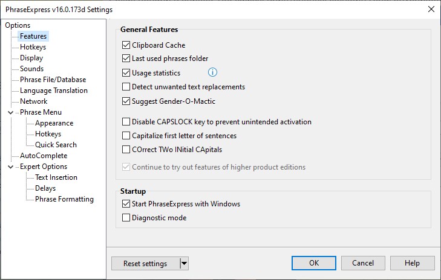
Task: Select Quick Search in Phrase Menu
Action: pyautogui.click(x=56, y=145)
